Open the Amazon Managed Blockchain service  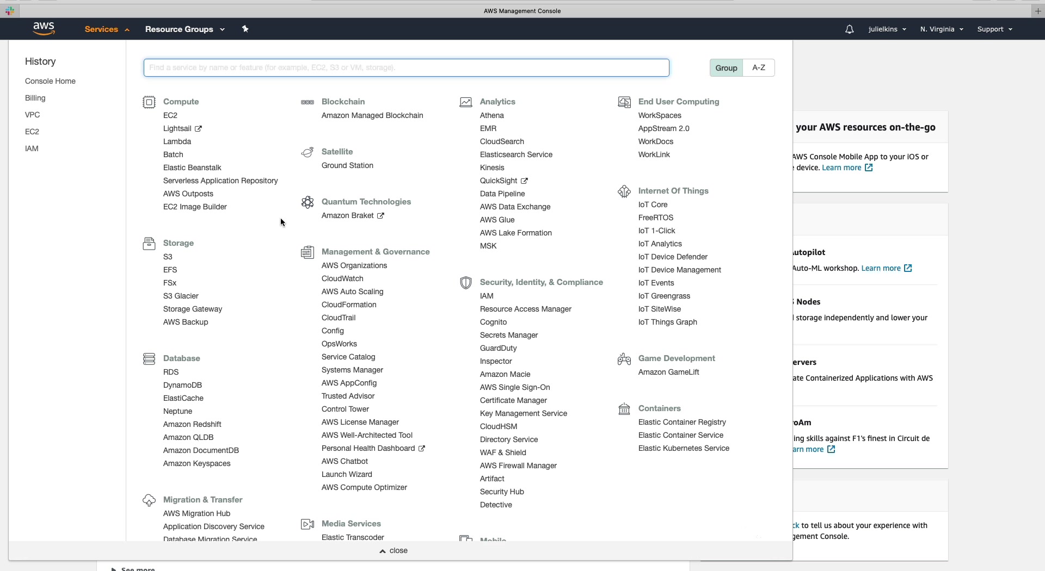(372, 116)
